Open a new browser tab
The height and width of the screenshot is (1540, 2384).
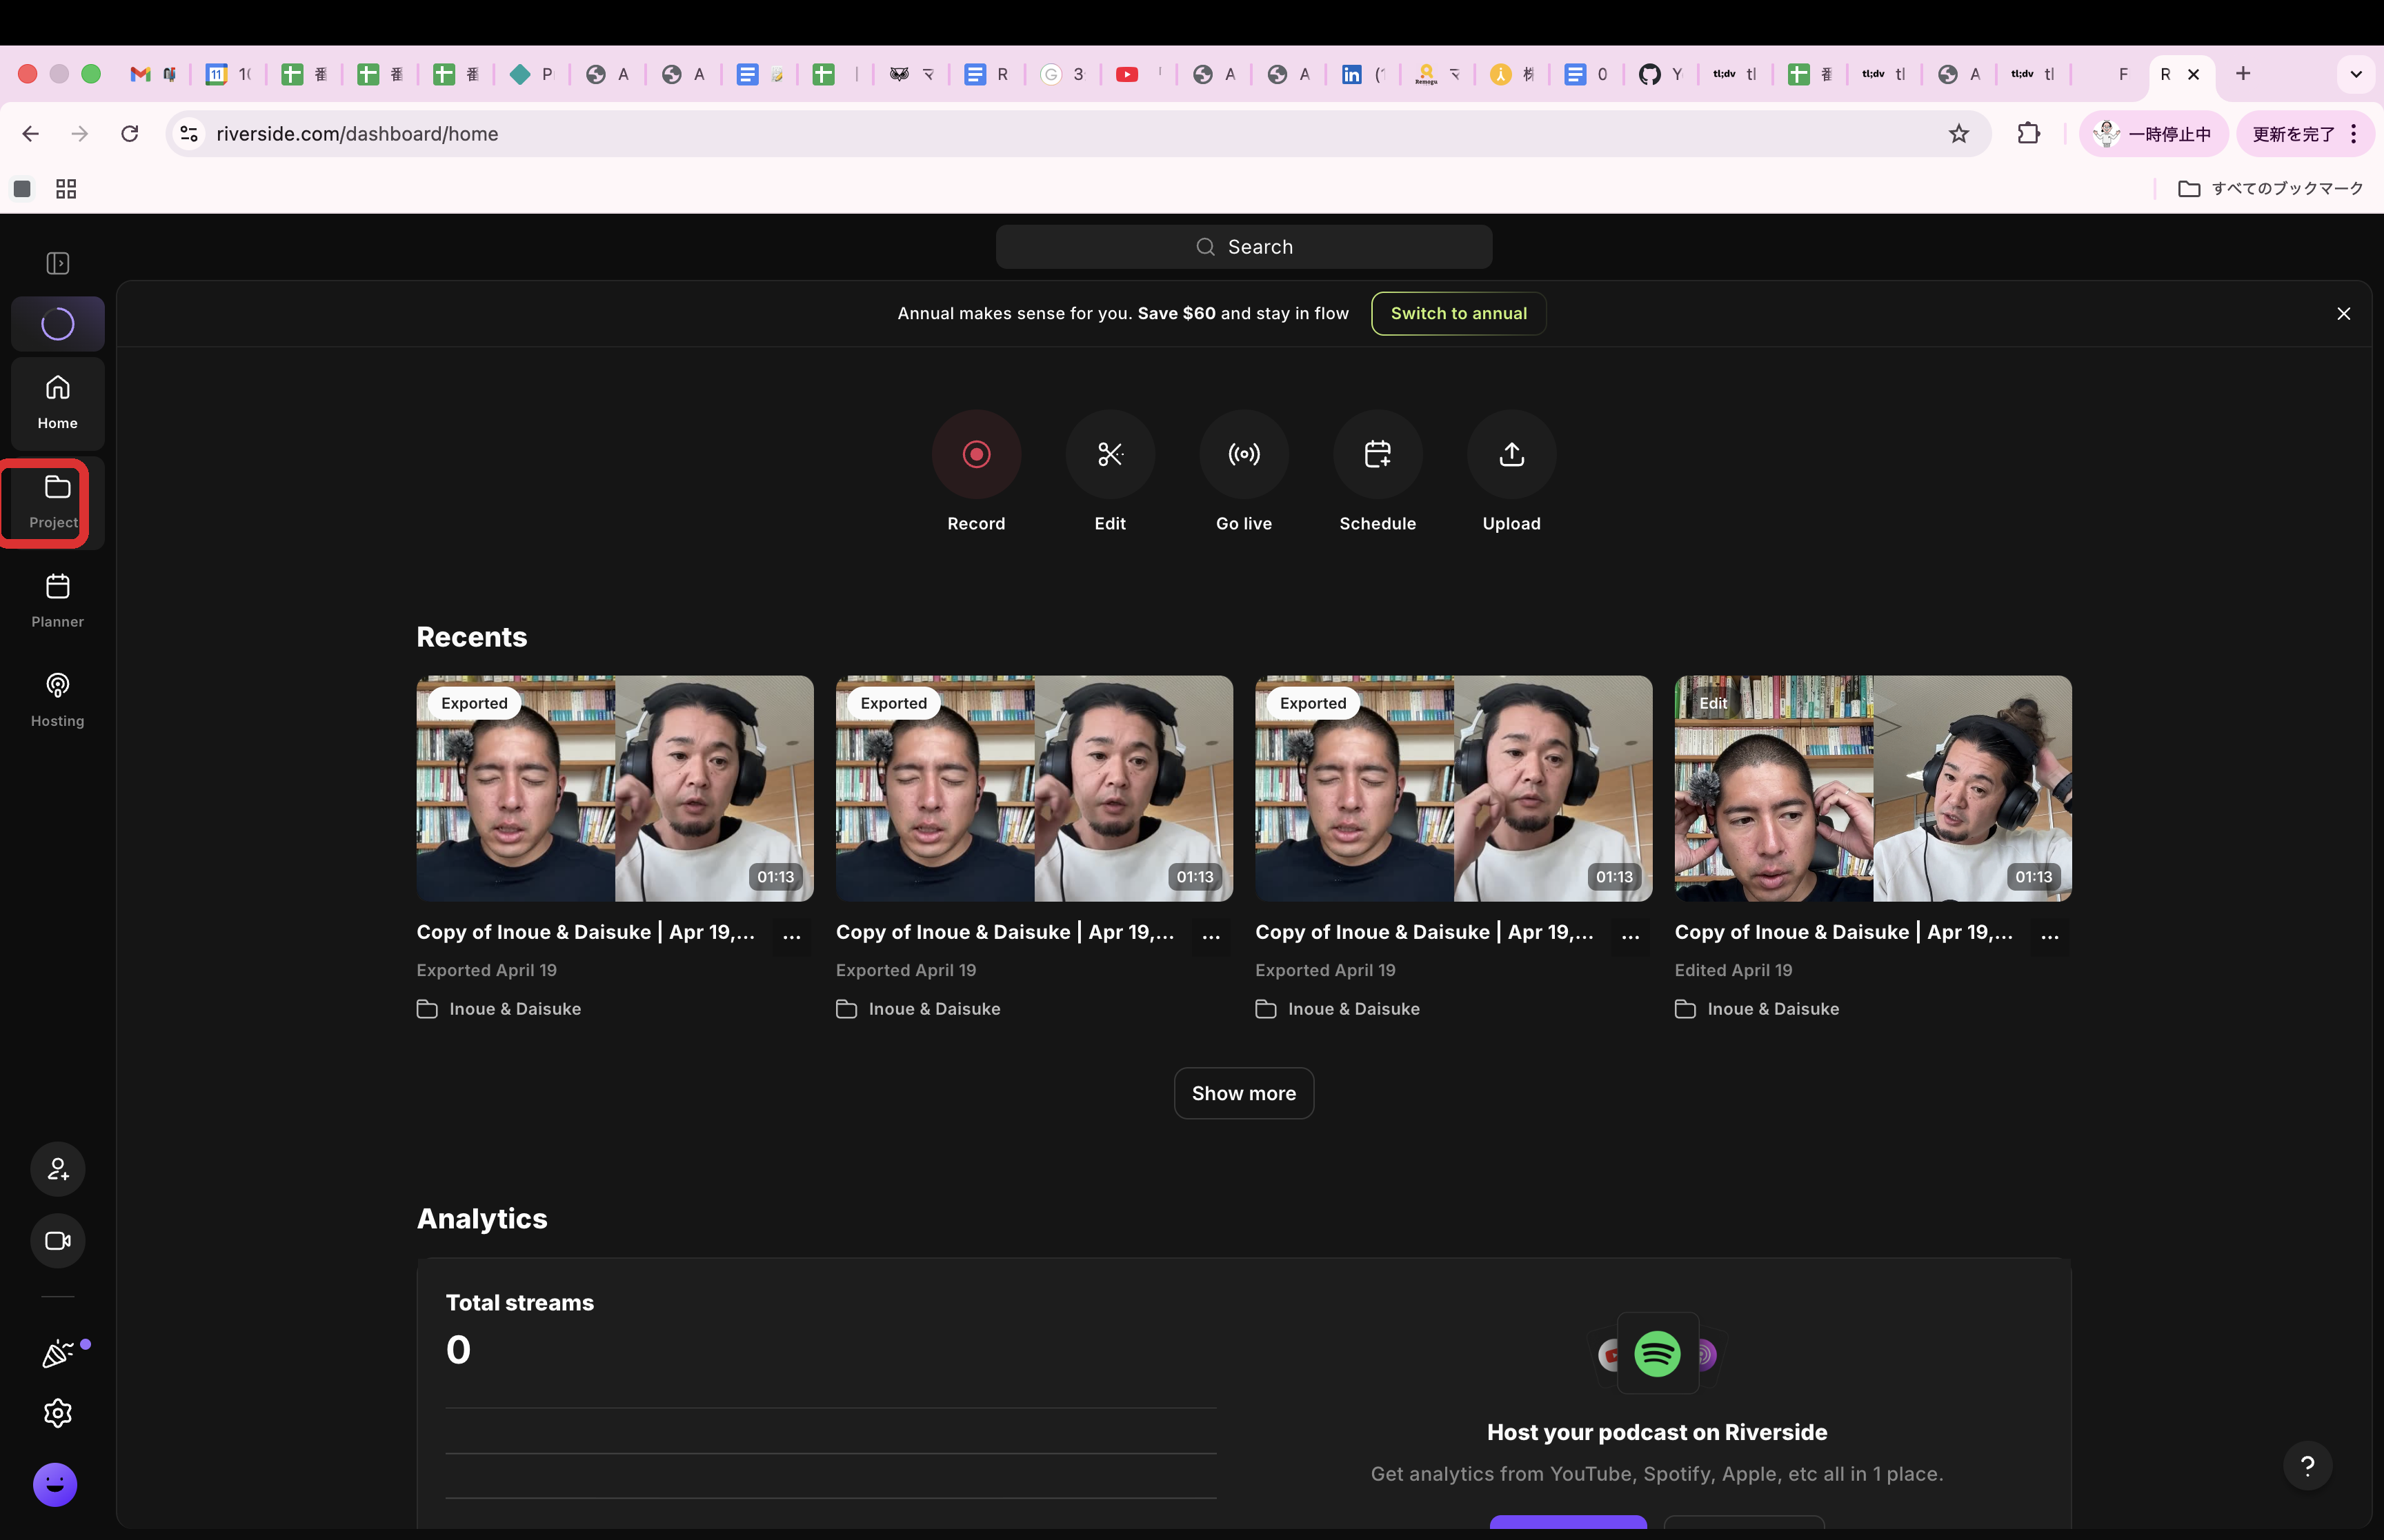[2243, 74]
